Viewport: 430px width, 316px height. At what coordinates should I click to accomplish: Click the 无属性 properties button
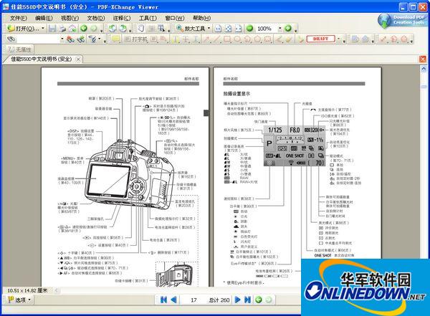pos(19,49)
